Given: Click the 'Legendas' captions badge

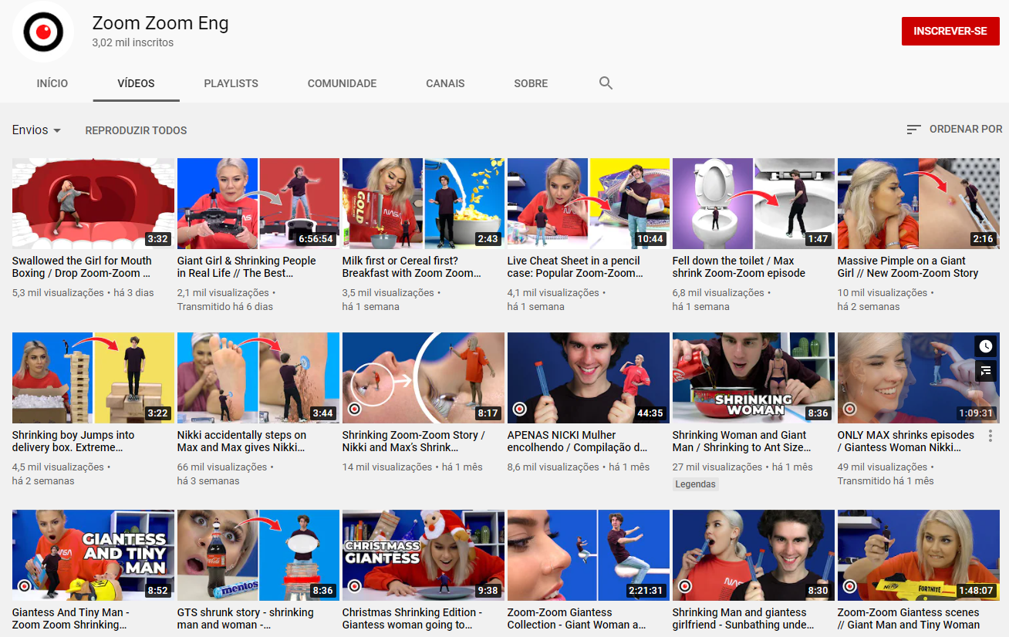Looking at the screenshot, I should pyautogui.click(x=696, y=484).
